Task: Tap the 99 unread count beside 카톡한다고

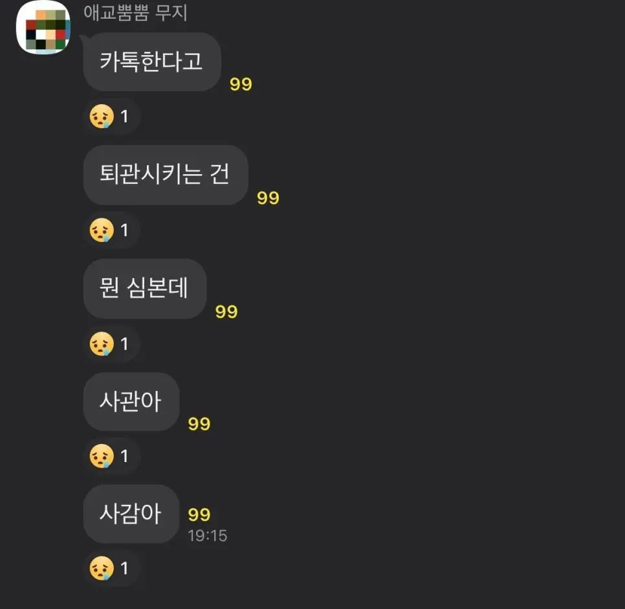Action: click(x=239, y=84)
